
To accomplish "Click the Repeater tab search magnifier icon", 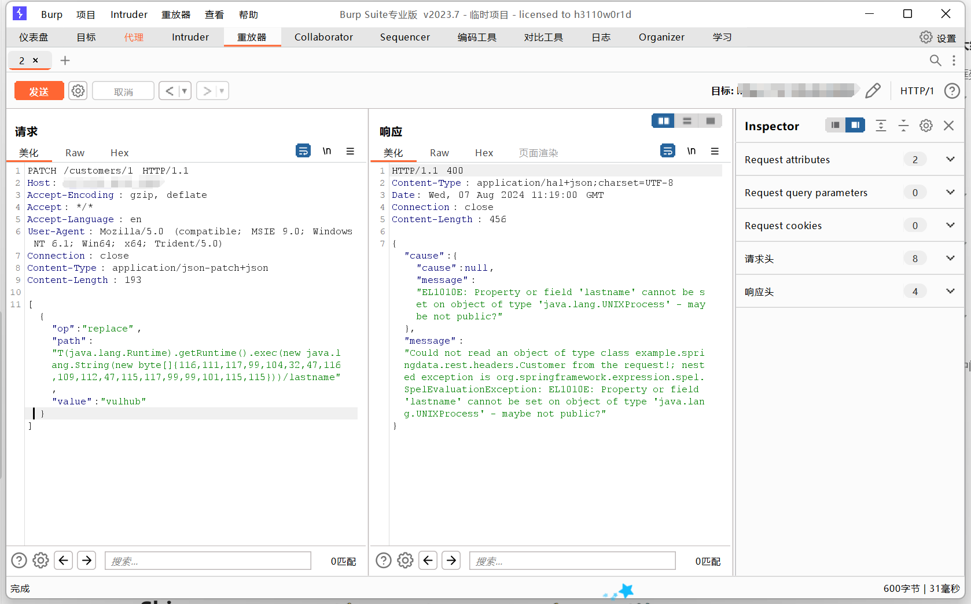I will click(x=935, y=60).
